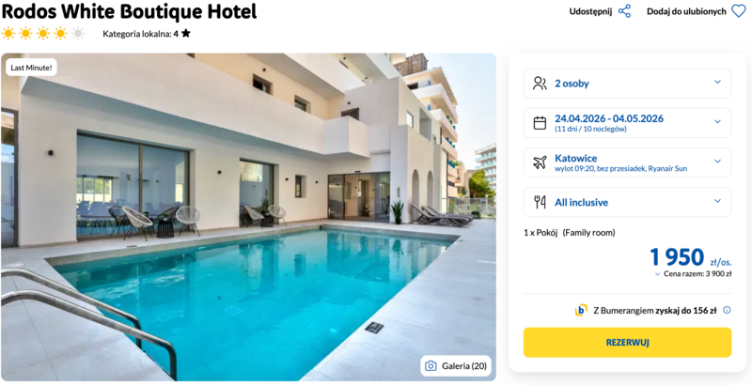Click Dodaj do ulubionych link
Screen dimensions: 752x385
(x=686, y=11)
